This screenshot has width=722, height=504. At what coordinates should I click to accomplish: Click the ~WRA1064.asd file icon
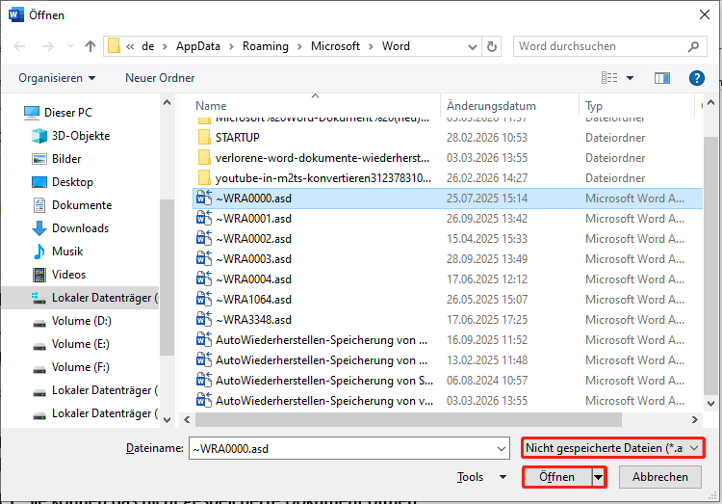coord(204,300)
